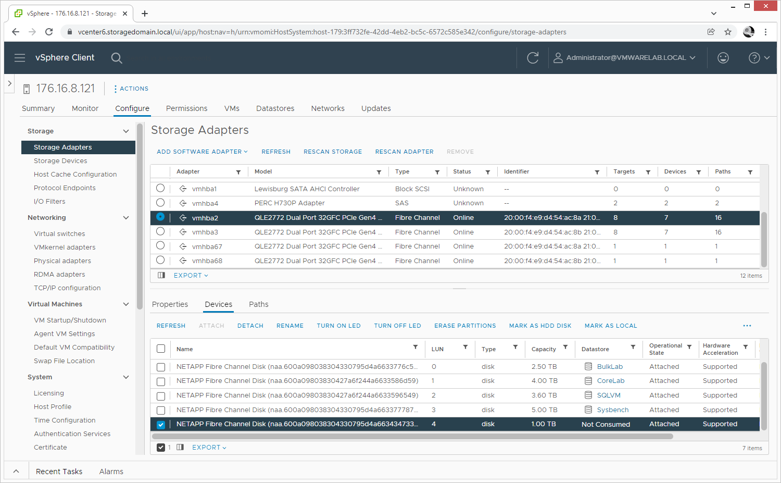
Task: Click RESCAN ADAPTER
Action: 404,152
